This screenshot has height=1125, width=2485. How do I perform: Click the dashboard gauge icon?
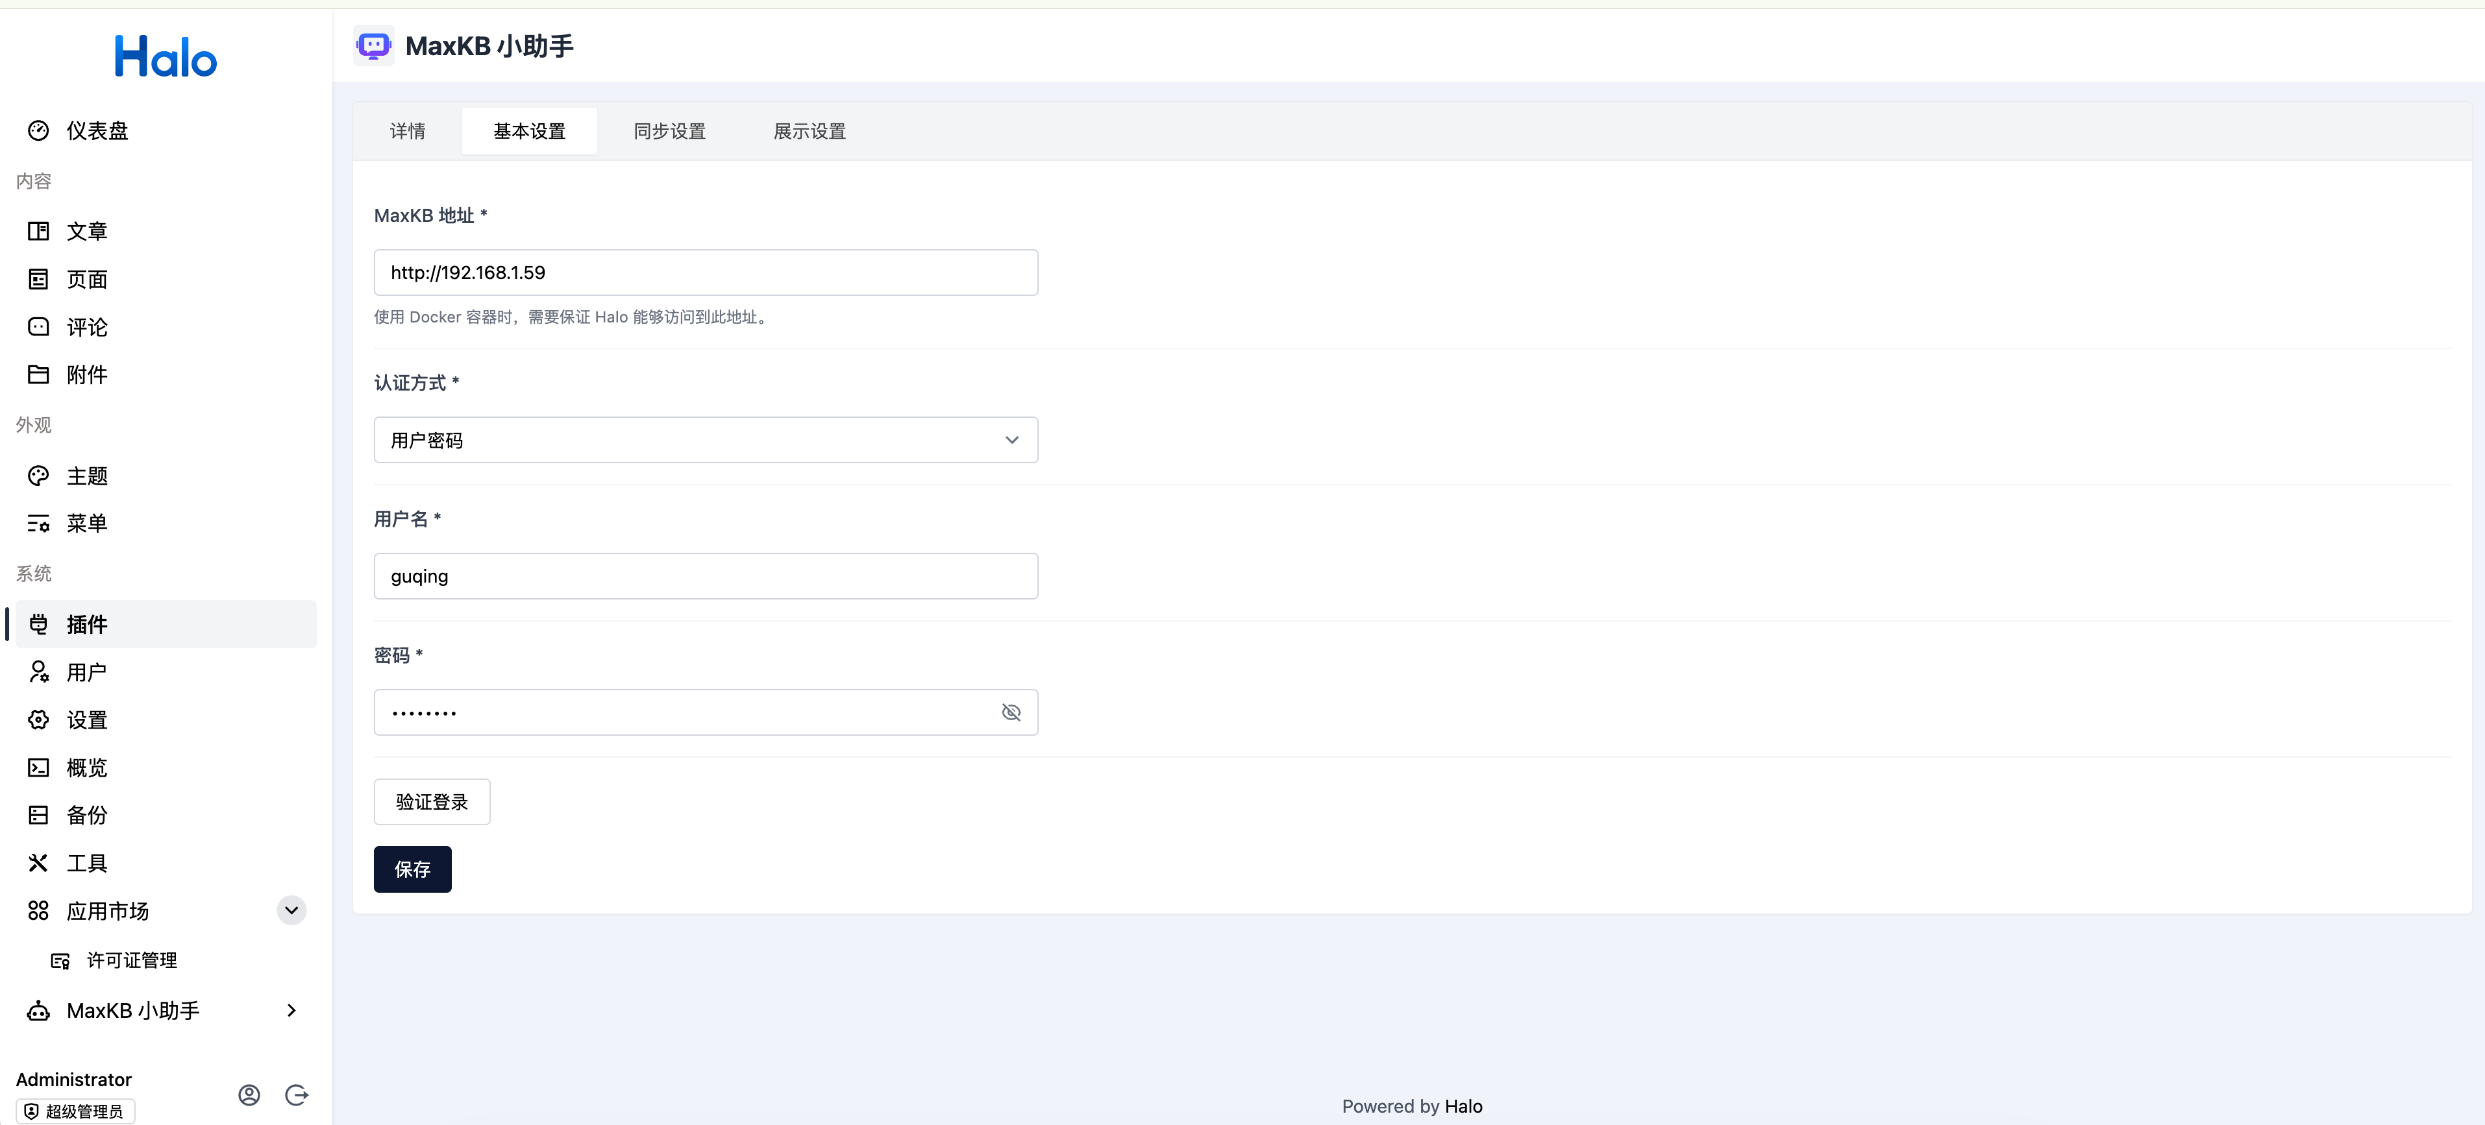[38, 130]
